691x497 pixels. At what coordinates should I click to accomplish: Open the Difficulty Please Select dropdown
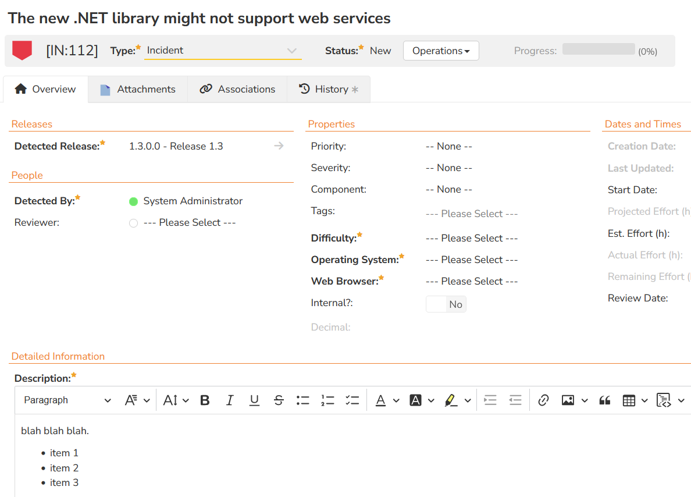471,238
